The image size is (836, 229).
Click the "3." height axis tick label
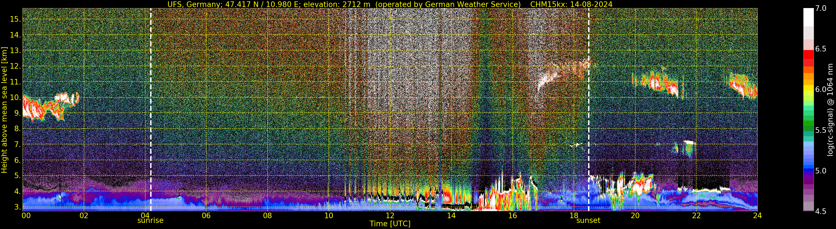click(17, 207)
